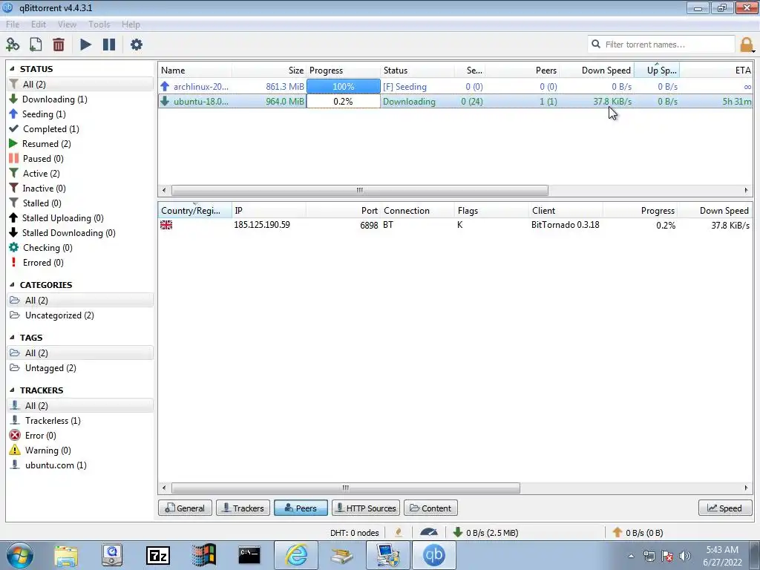Screen dimensions: 760x570
Task: Collapse the STATUS section triangle
Action: point(12,69)
